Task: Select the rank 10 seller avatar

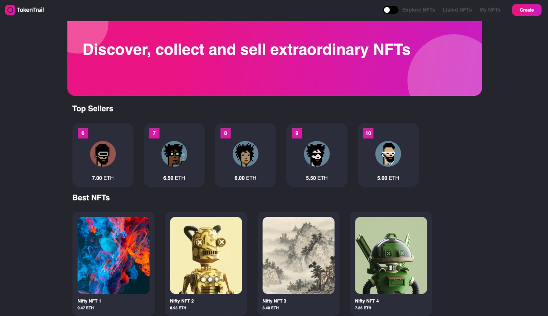Action: [388, 154]
